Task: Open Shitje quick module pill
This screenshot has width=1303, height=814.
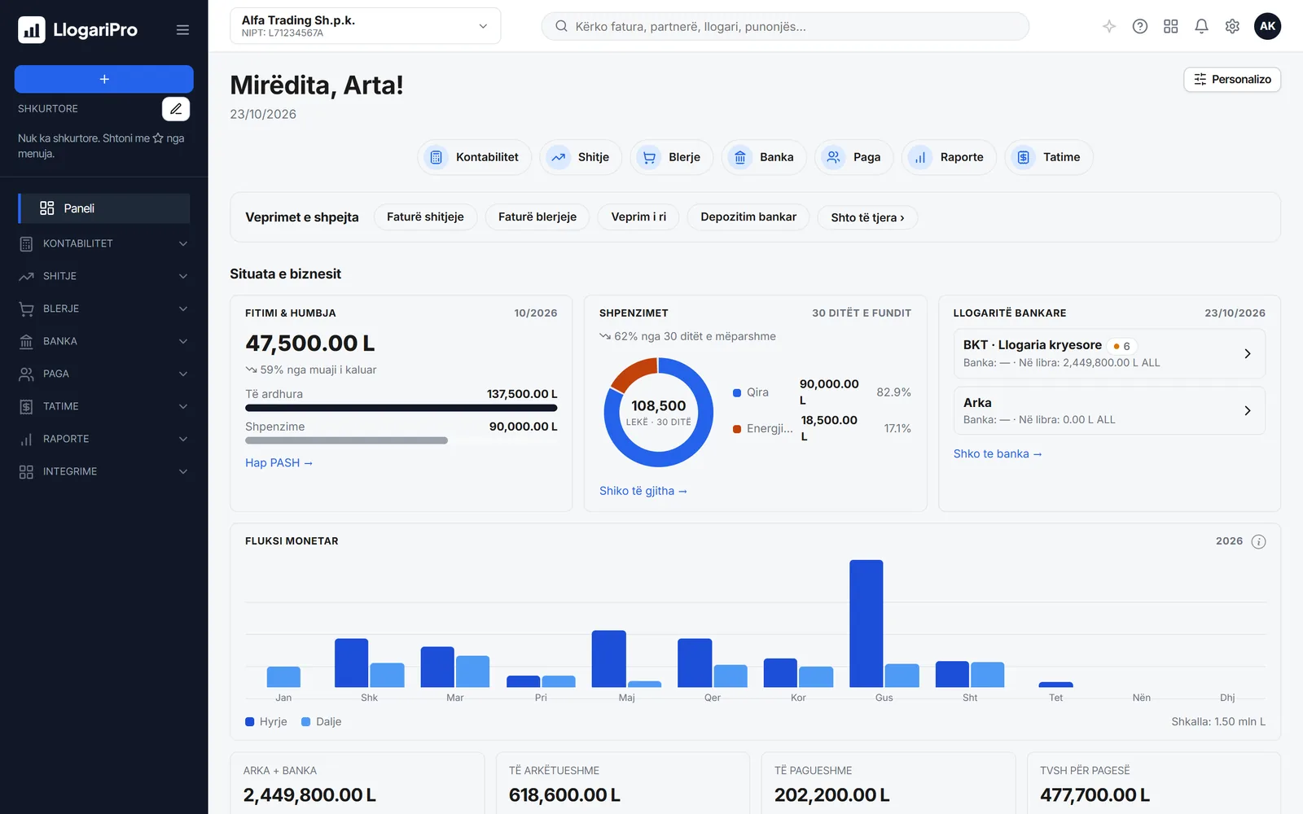Action: (581, 157)
